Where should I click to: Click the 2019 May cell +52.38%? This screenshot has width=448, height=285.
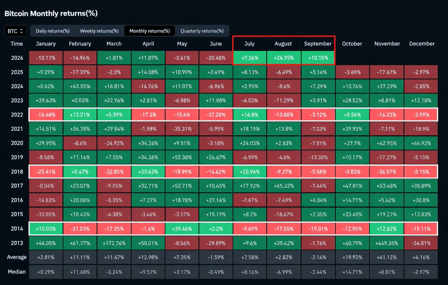click(182, 157)
